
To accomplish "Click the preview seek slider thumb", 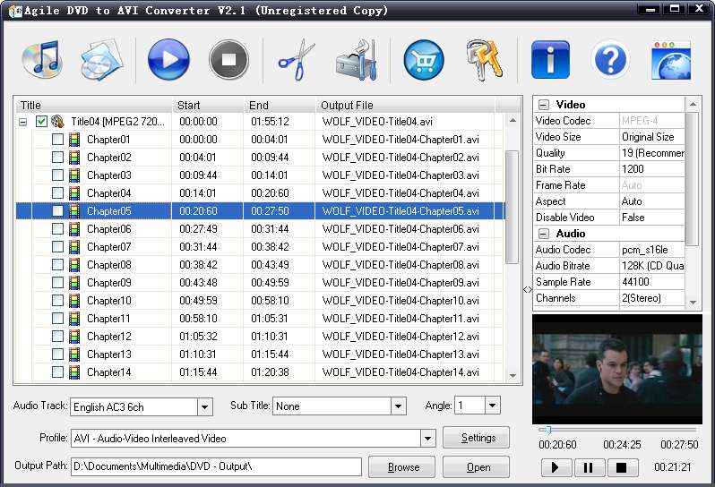I will coord(548,430).
